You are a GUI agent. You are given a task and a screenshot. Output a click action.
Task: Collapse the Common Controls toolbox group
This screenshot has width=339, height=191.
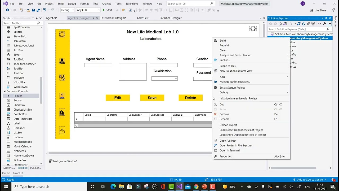coord(5,91)
